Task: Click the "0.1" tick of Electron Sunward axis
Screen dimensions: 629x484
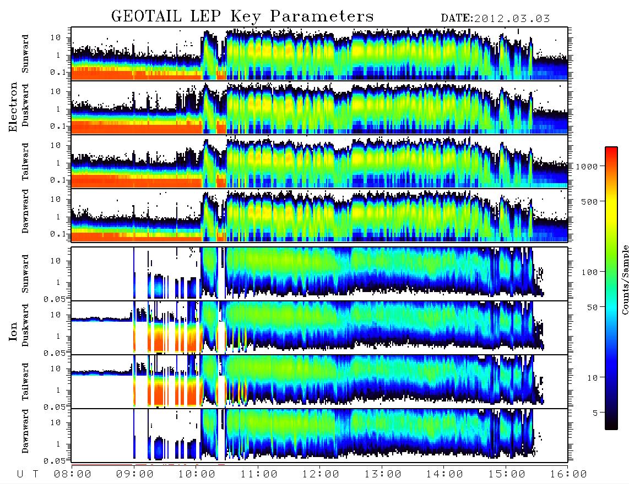Action: point(58,73)
